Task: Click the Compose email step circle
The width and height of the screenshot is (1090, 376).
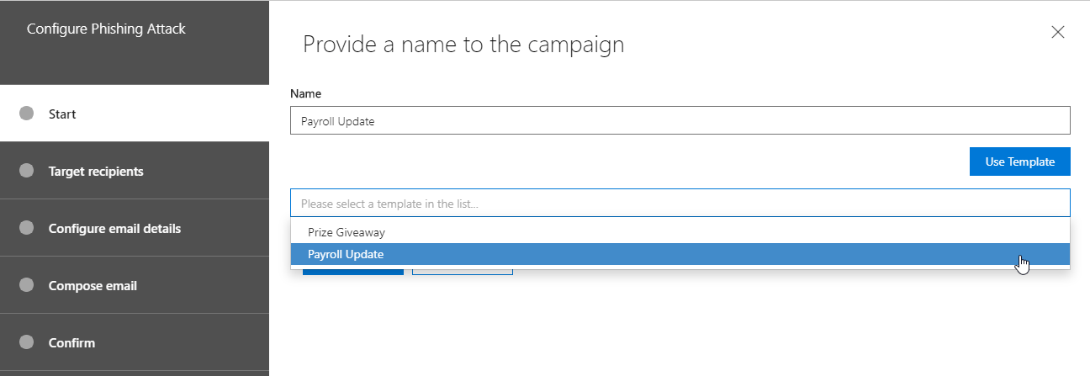Action: tap(26, 285)
